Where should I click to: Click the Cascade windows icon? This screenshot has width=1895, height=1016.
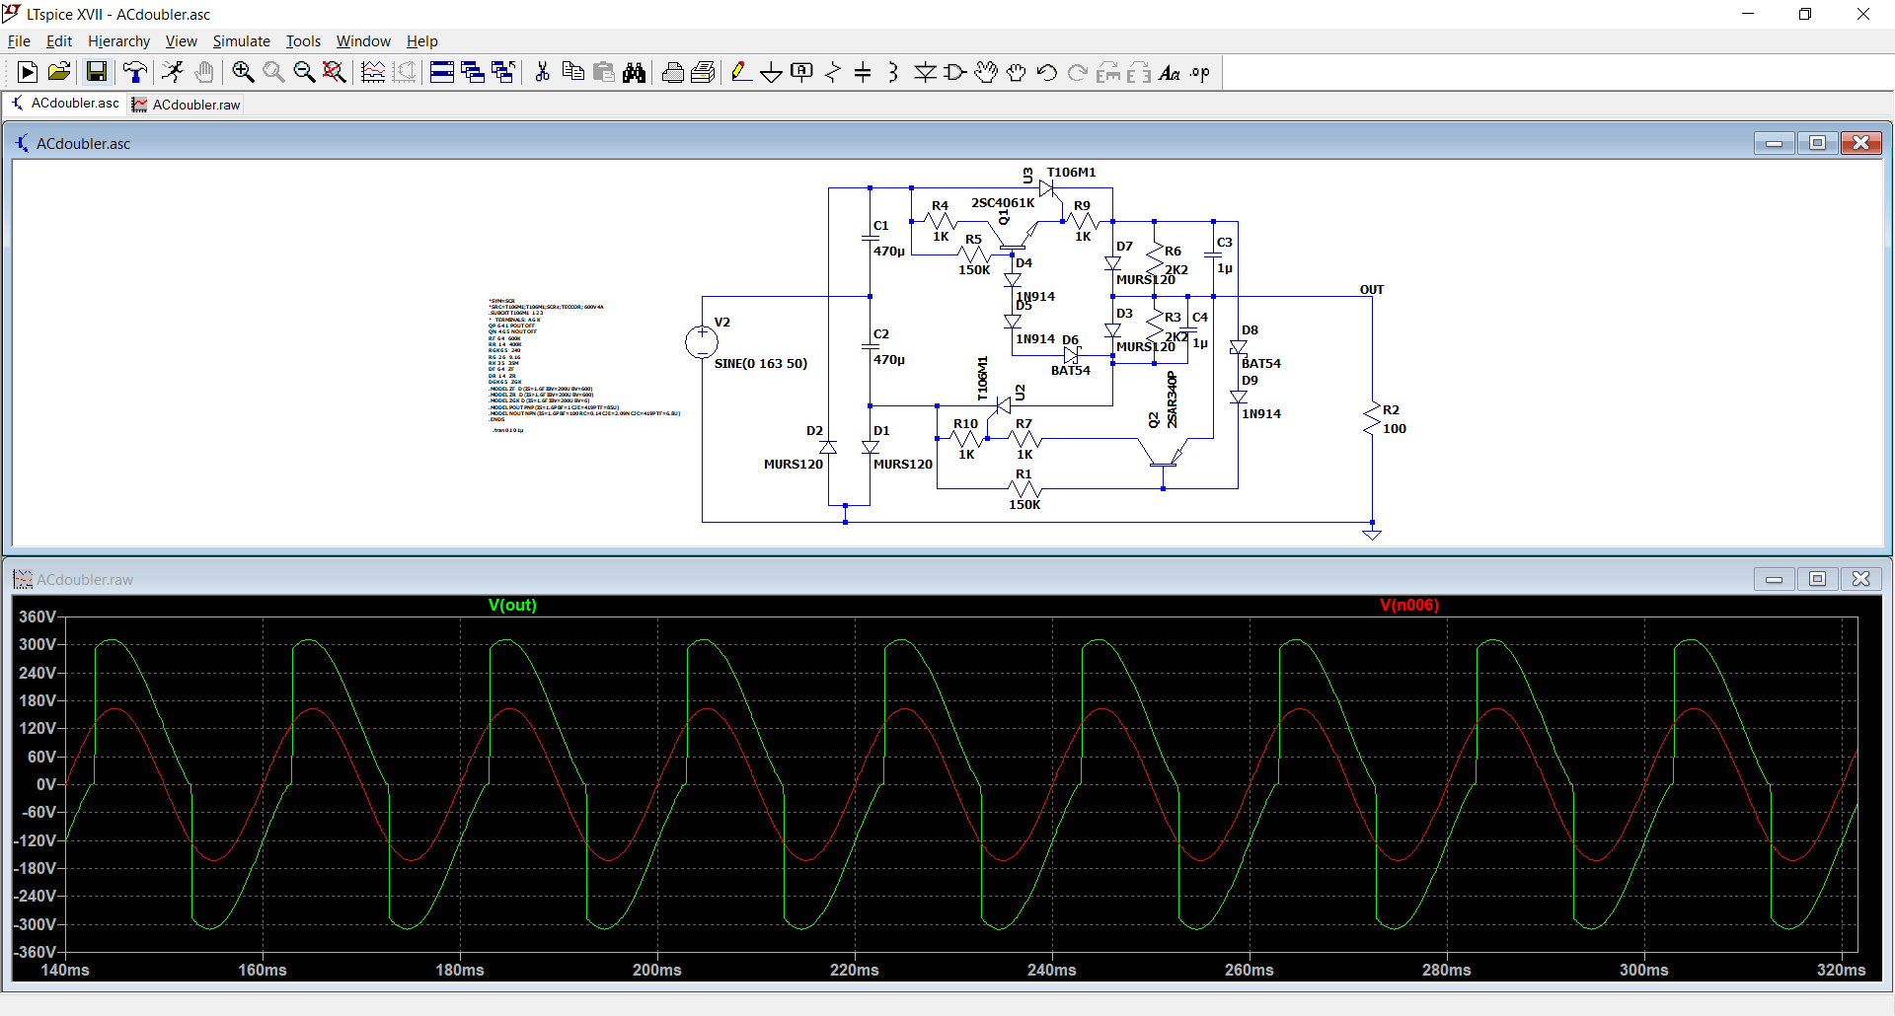point(473,72)
